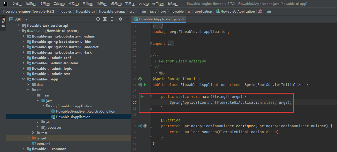Screen dimensions: 337x152
Task: Open the 文件(F) menu
Action: tap(17, 4)
